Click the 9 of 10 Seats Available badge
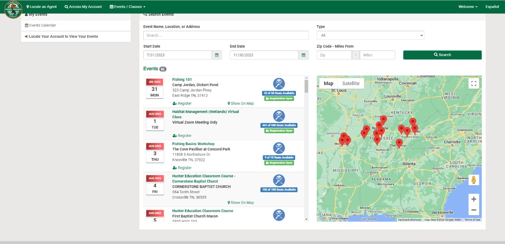505x244 pixels. [x=279, y=158]
